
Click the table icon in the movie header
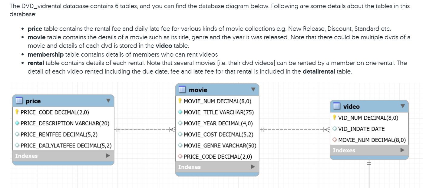pos(182,90)
